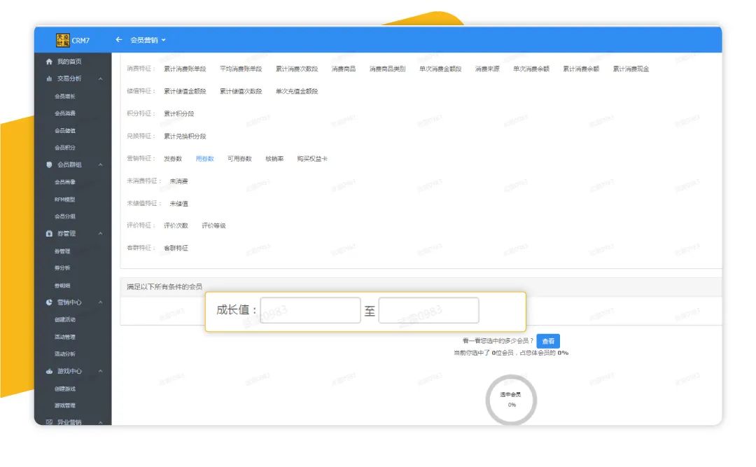Open 创建游戏 in the sidebar

pos(65,389)
